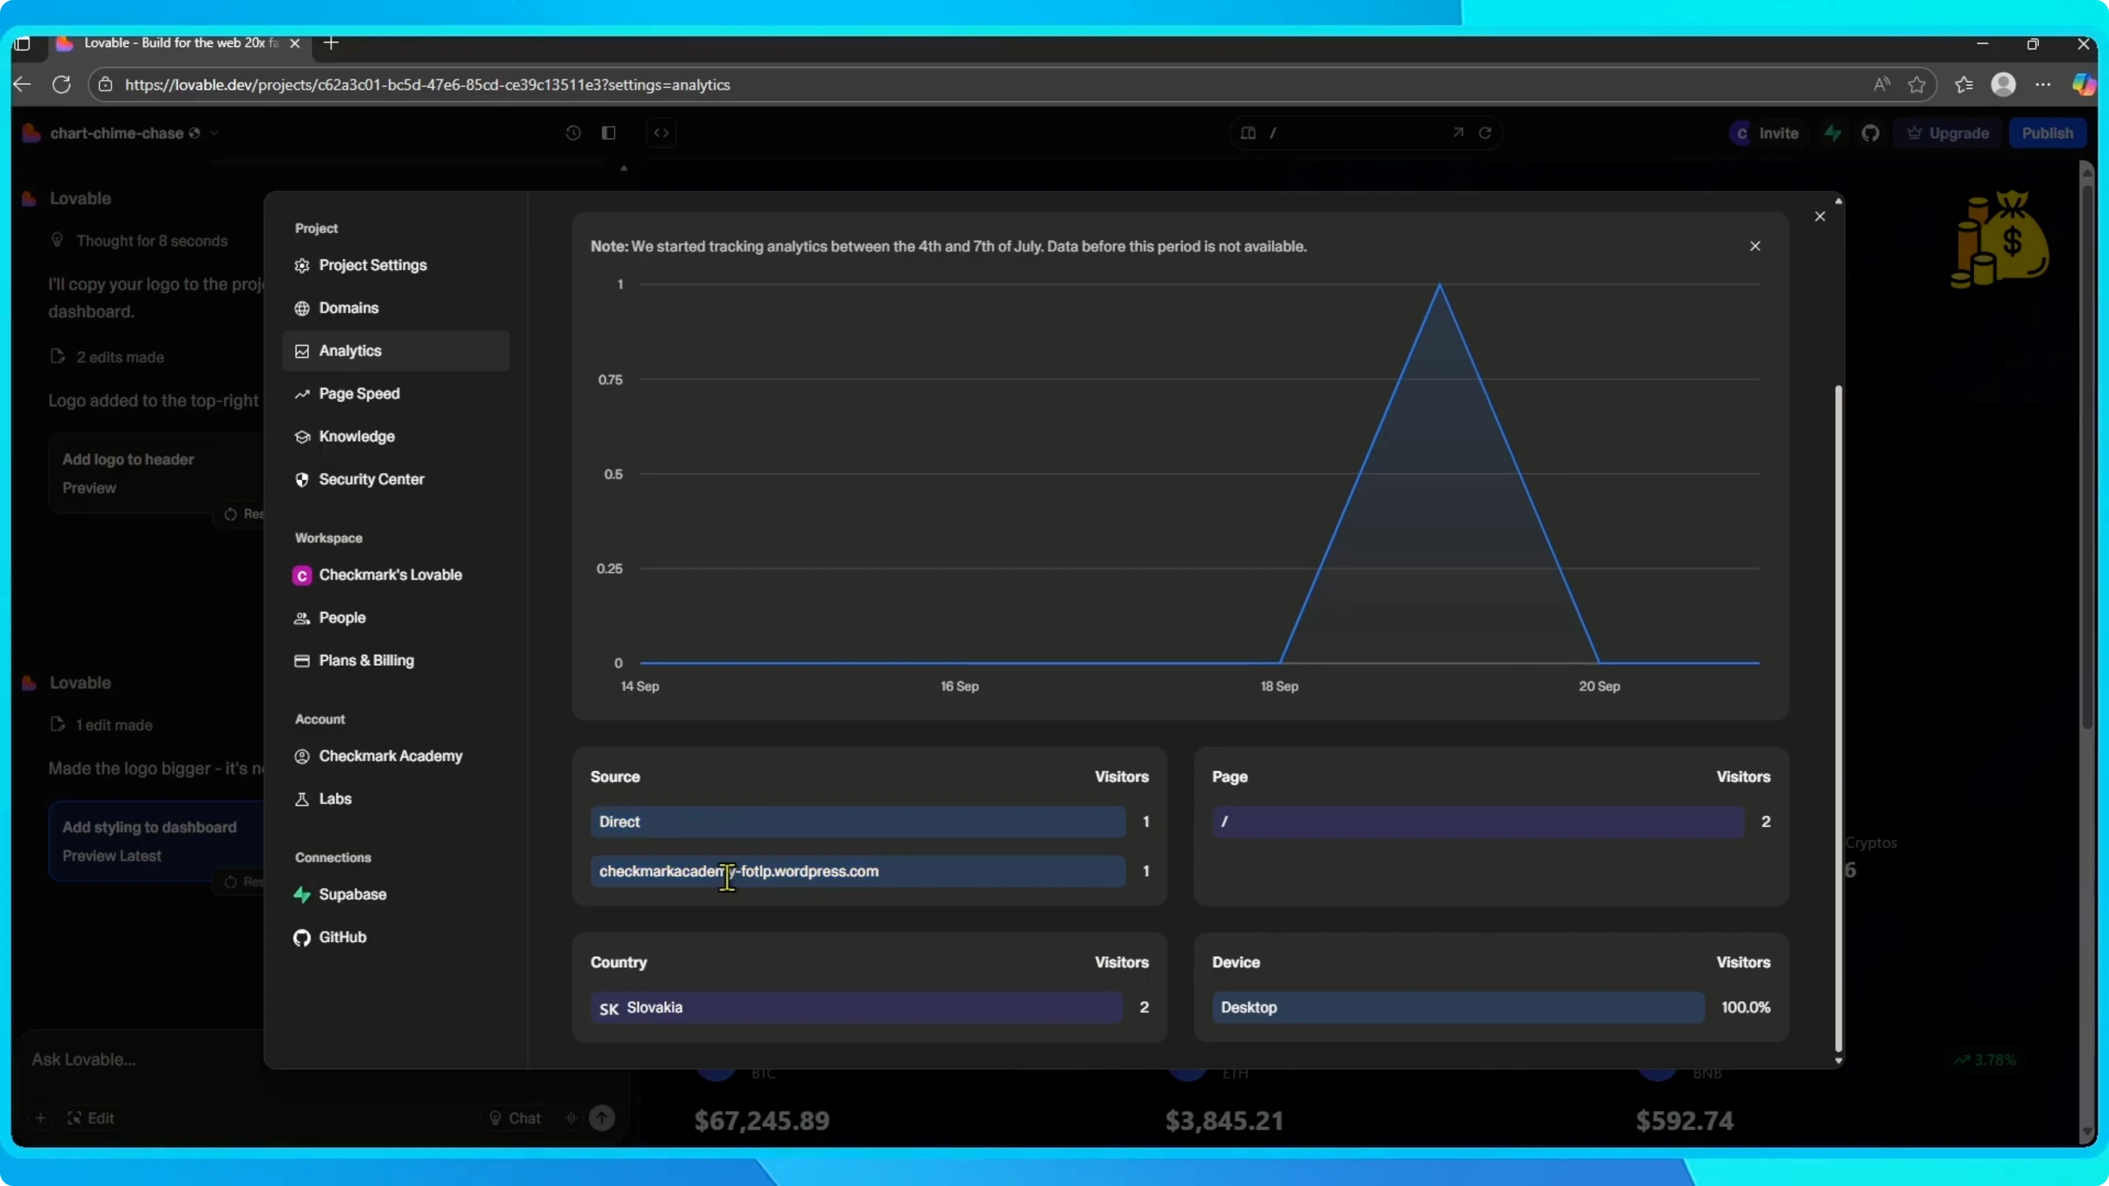
Task: Open a new browser tab
Action: 331,44
